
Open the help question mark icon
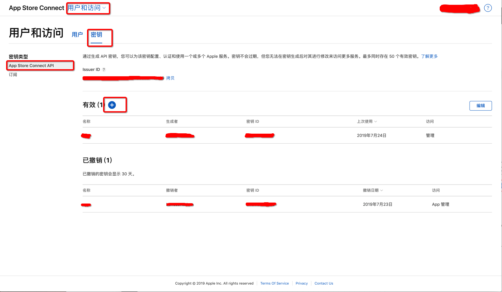tap(488, 8)
